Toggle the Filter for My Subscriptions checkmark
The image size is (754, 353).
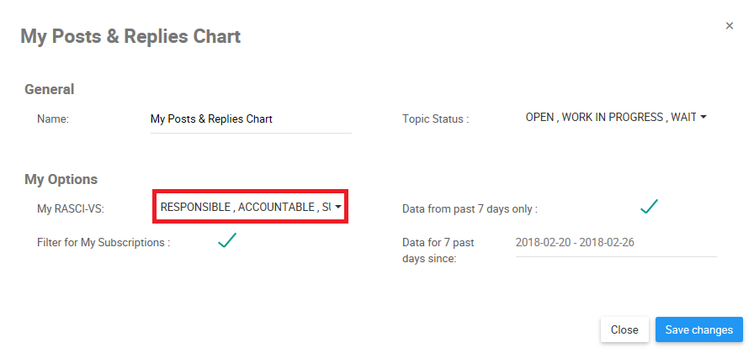click(x=227, y=241)
